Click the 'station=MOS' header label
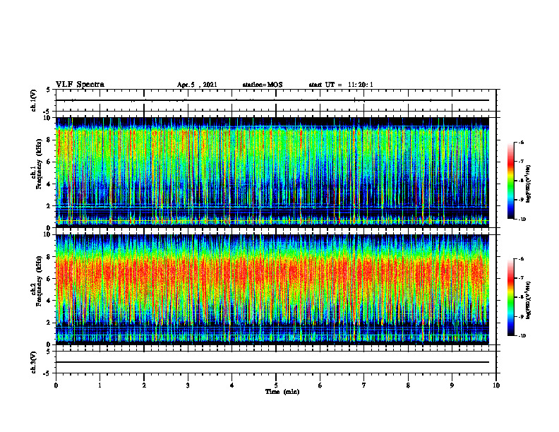Image resolution: width=559 pixels, height=432 pixels. 263,85
